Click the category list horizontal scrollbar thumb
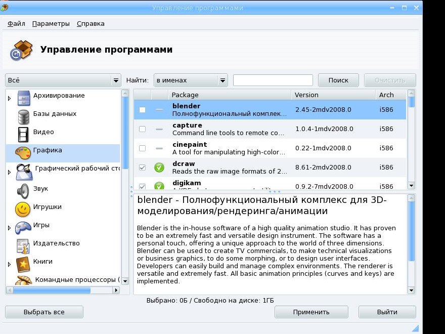Image resolution: width=445 pixels, height=334 pixels. click(x=52, y=290)
